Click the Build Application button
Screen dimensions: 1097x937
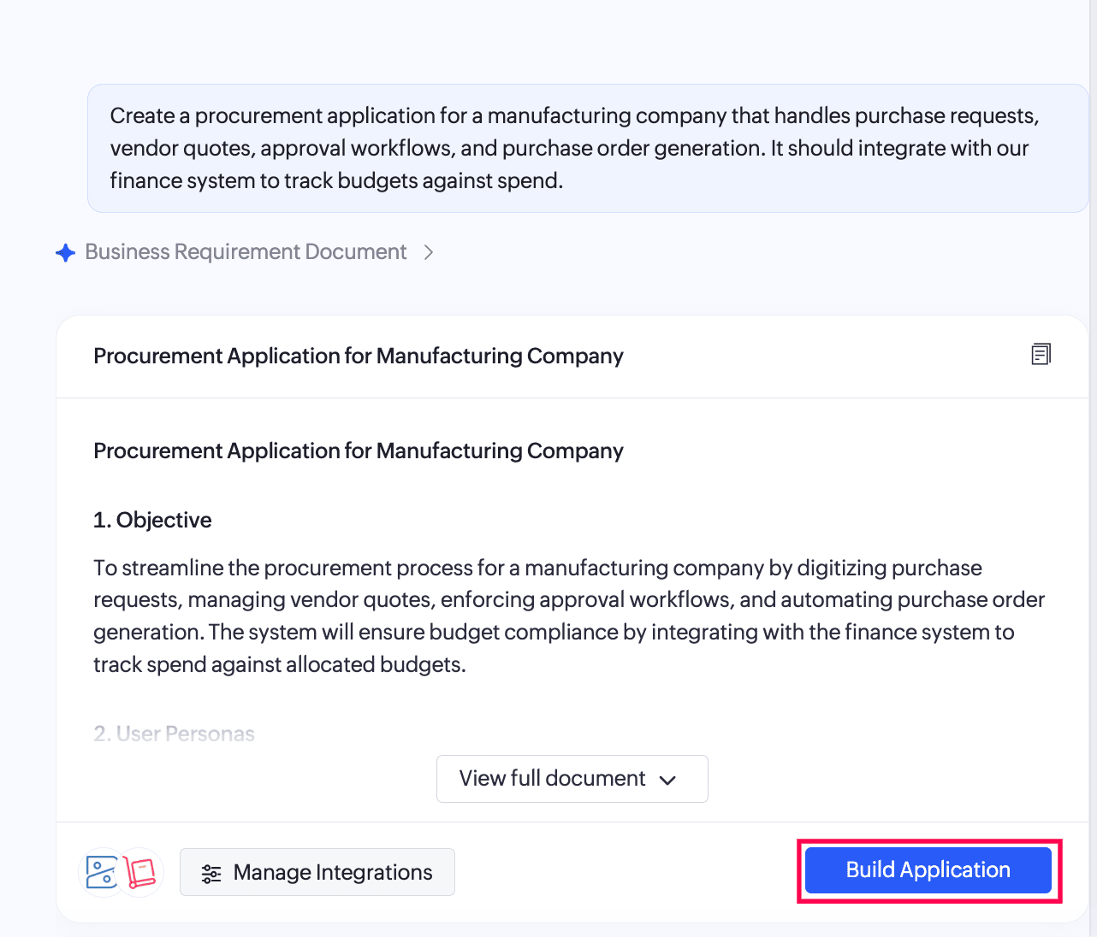[x=928, y=870]
